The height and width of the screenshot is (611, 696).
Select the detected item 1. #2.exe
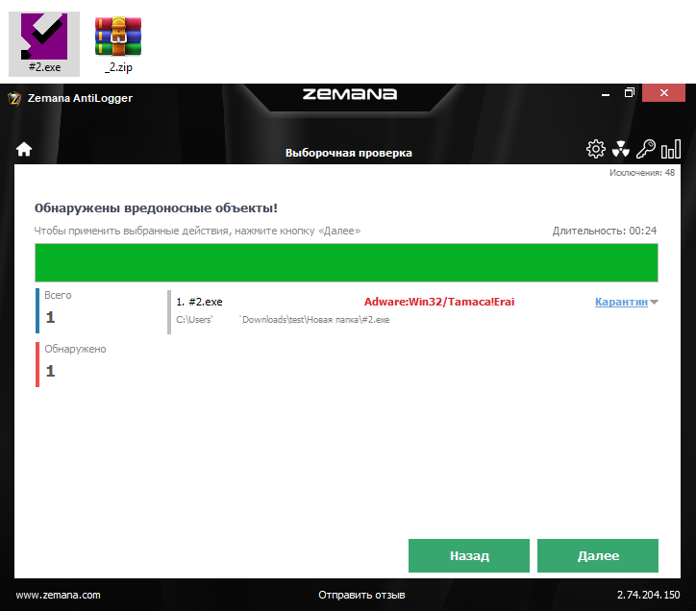[x=199, y=302]
